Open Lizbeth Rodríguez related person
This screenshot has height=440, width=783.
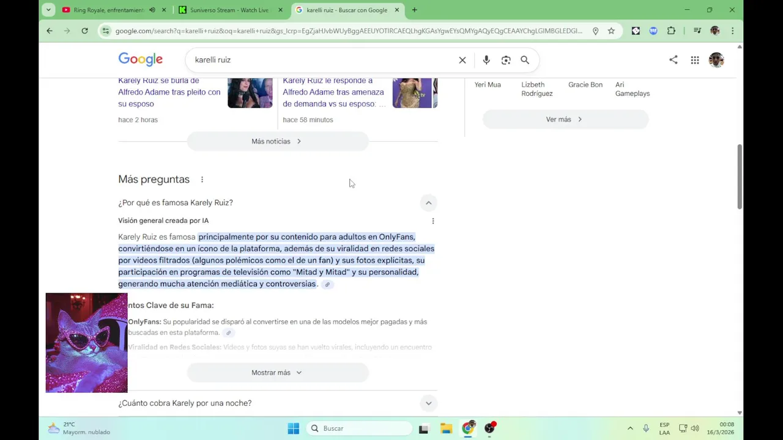coord(537,89)
